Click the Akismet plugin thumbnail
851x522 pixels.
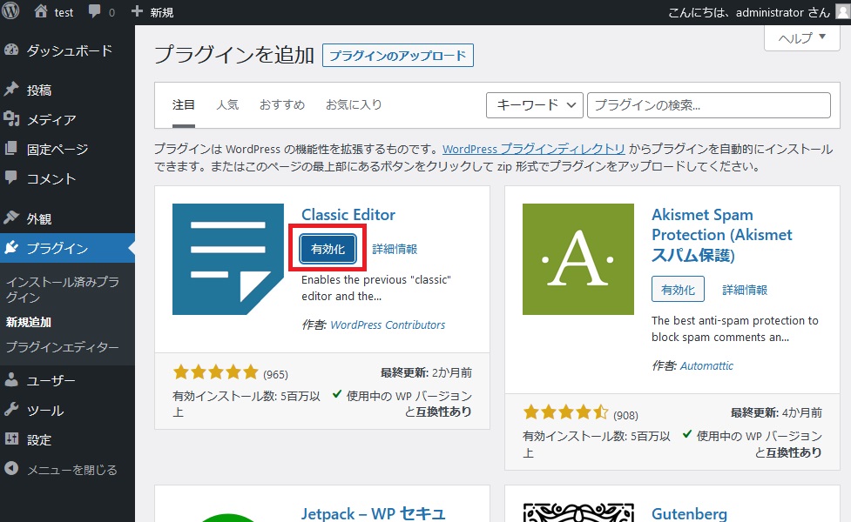578,259
